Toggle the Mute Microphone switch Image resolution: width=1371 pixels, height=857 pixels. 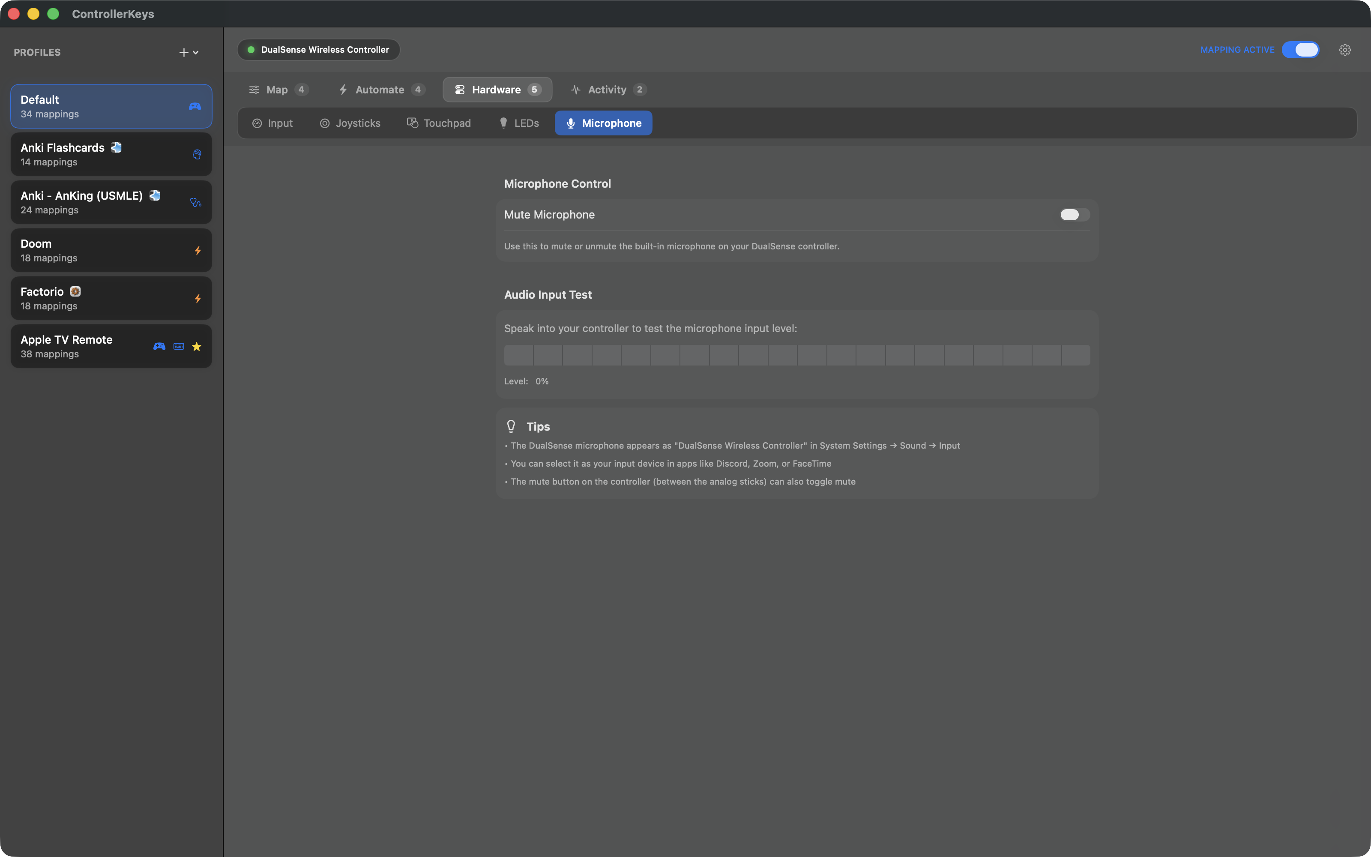point(1075,215)
